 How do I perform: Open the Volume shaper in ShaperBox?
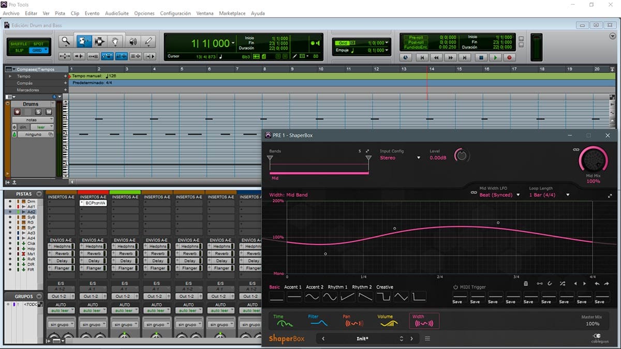point(387,321)
